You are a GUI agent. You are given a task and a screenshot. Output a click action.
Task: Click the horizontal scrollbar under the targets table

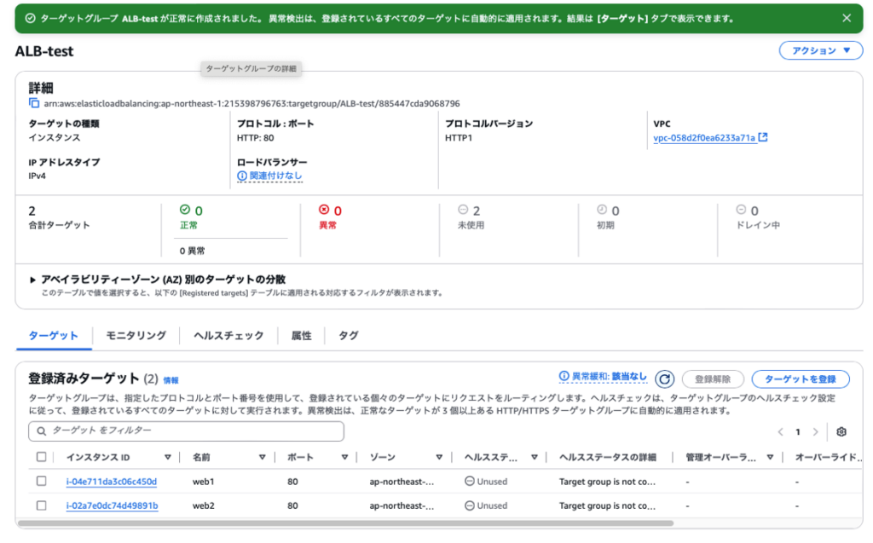click(345, 523)
